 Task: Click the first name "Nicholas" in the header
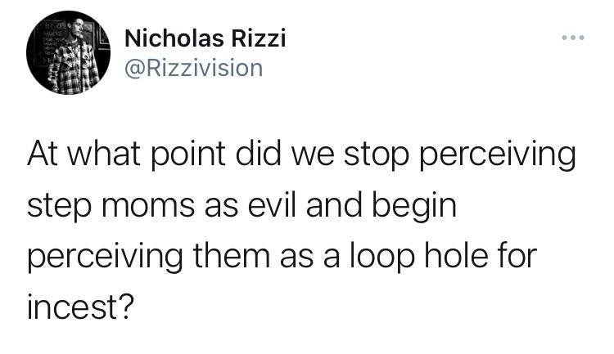[x=174, y=37]
